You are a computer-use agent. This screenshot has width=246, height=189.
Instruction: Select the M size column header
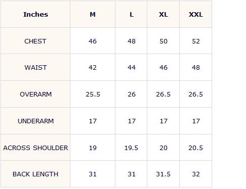93,15
